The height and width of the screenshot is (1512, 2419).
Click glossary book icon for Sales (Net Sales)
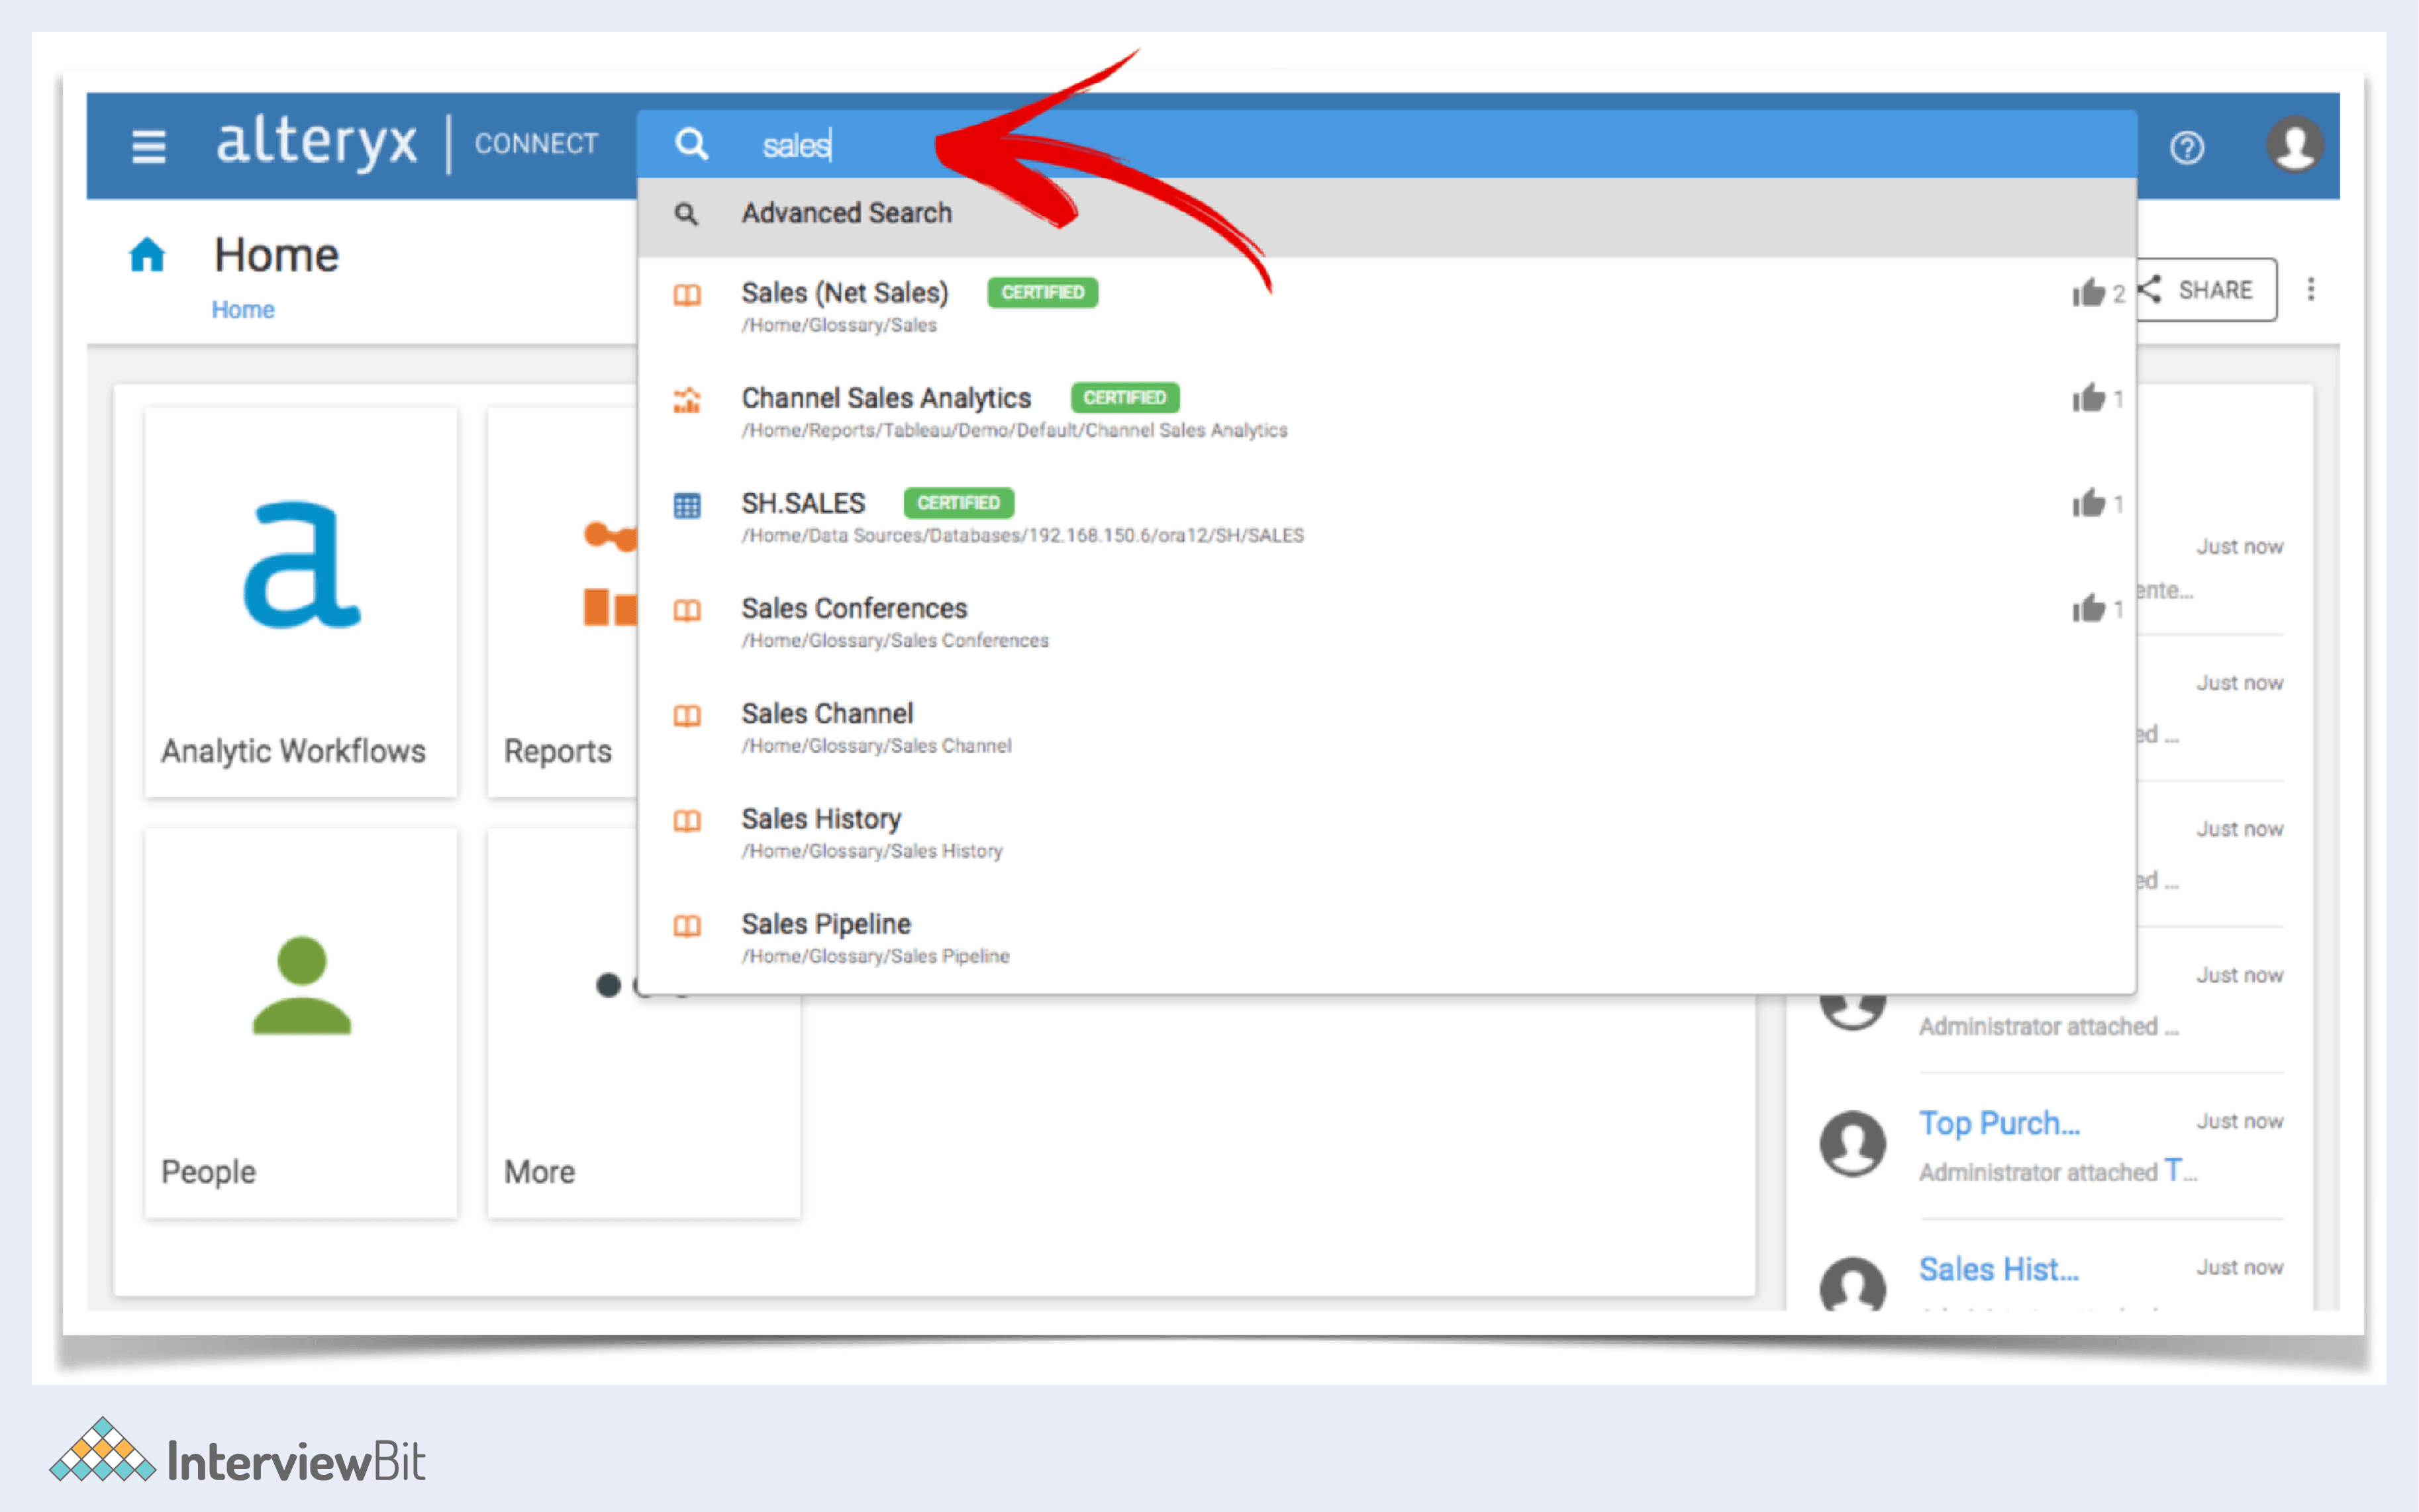coord(687,295)
